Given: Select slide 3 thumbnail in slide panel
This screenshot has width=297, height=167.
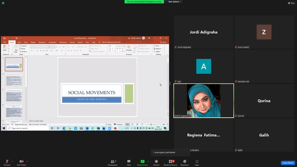Looking at the screenshot, I should click(x=14, y=96).
